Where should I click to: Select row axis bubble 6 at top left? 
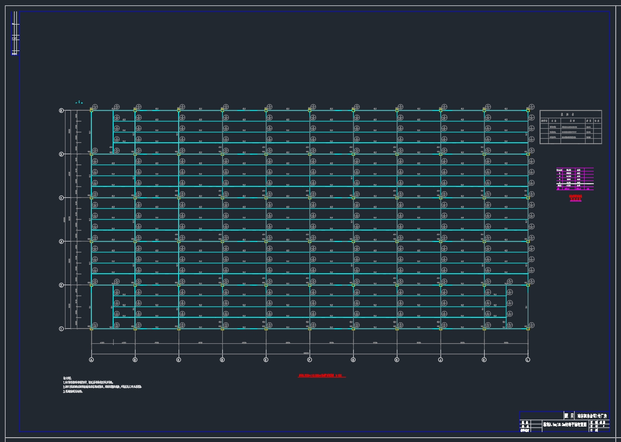point(61,110)
